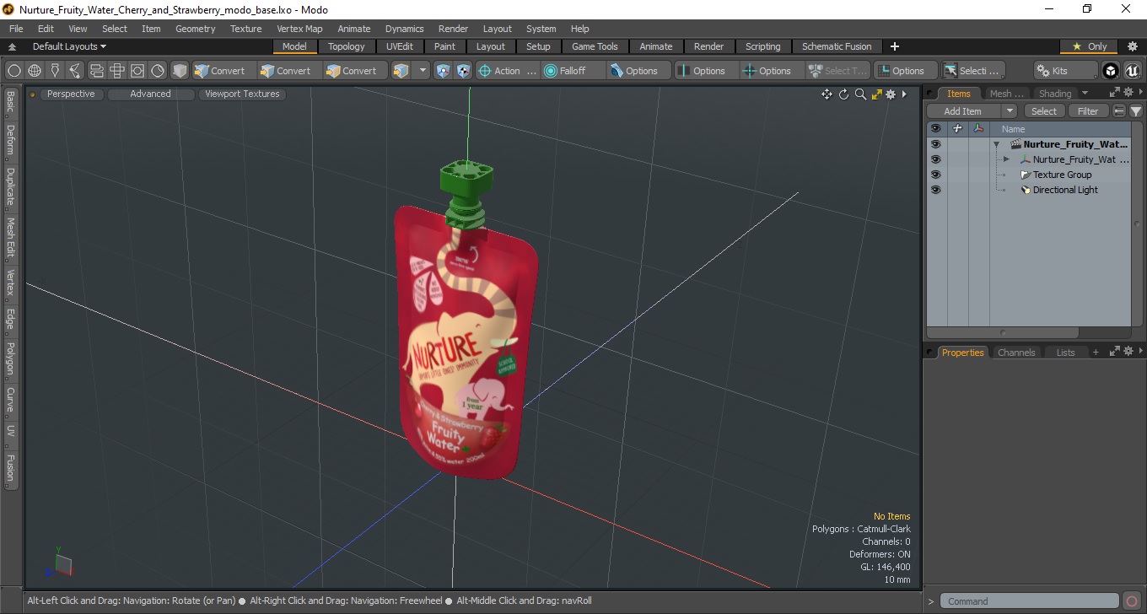Image resolution: width=1147 pixels, height=614 pixels.
Task: Click the stacked loops toolbar icon
Action: click(x=96, y=71)
